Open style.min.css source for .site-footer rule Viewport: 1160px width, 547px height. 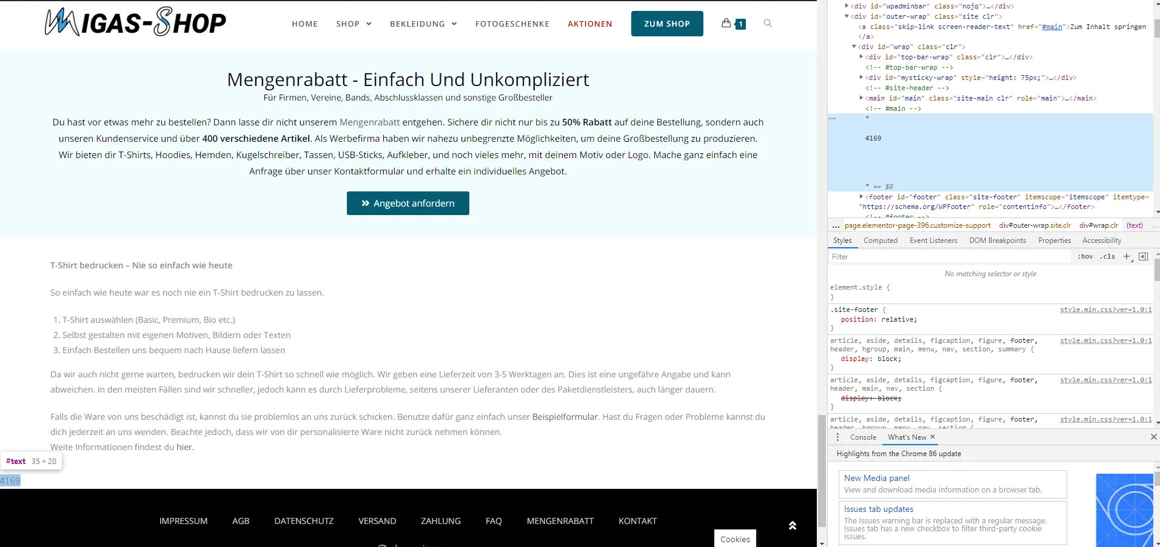pyautogui.click(x=1106, y=310)
